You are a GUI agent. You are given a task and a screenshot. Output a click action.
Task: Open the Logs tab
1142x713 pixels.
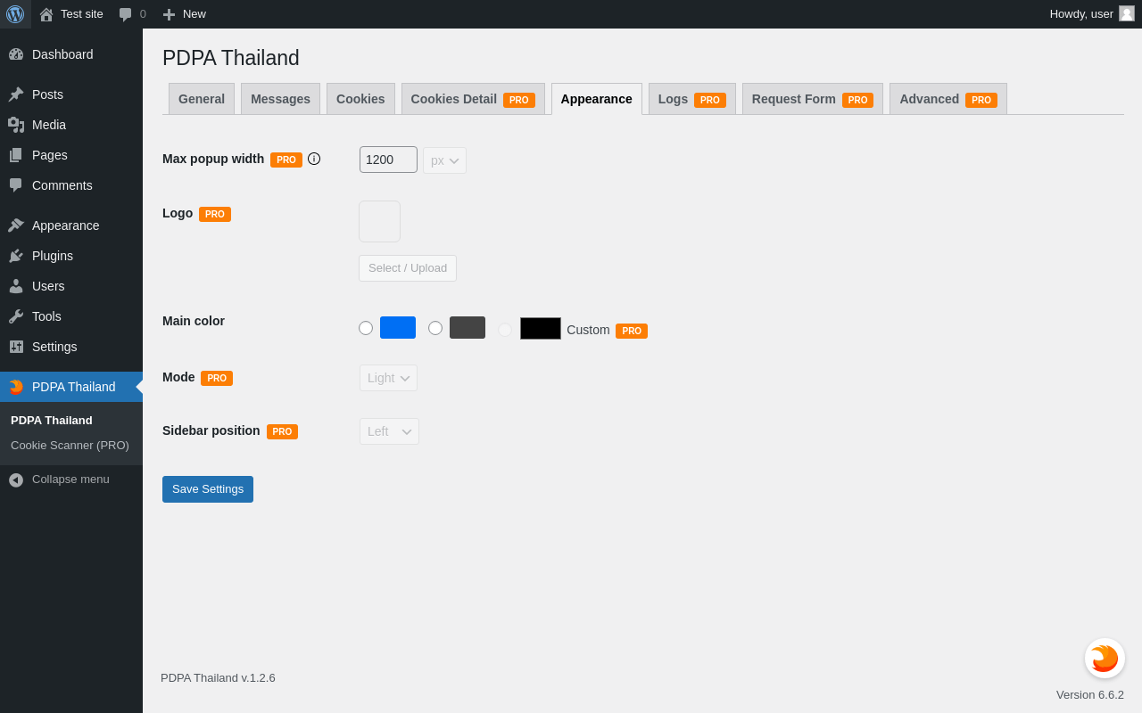[692, 99]
